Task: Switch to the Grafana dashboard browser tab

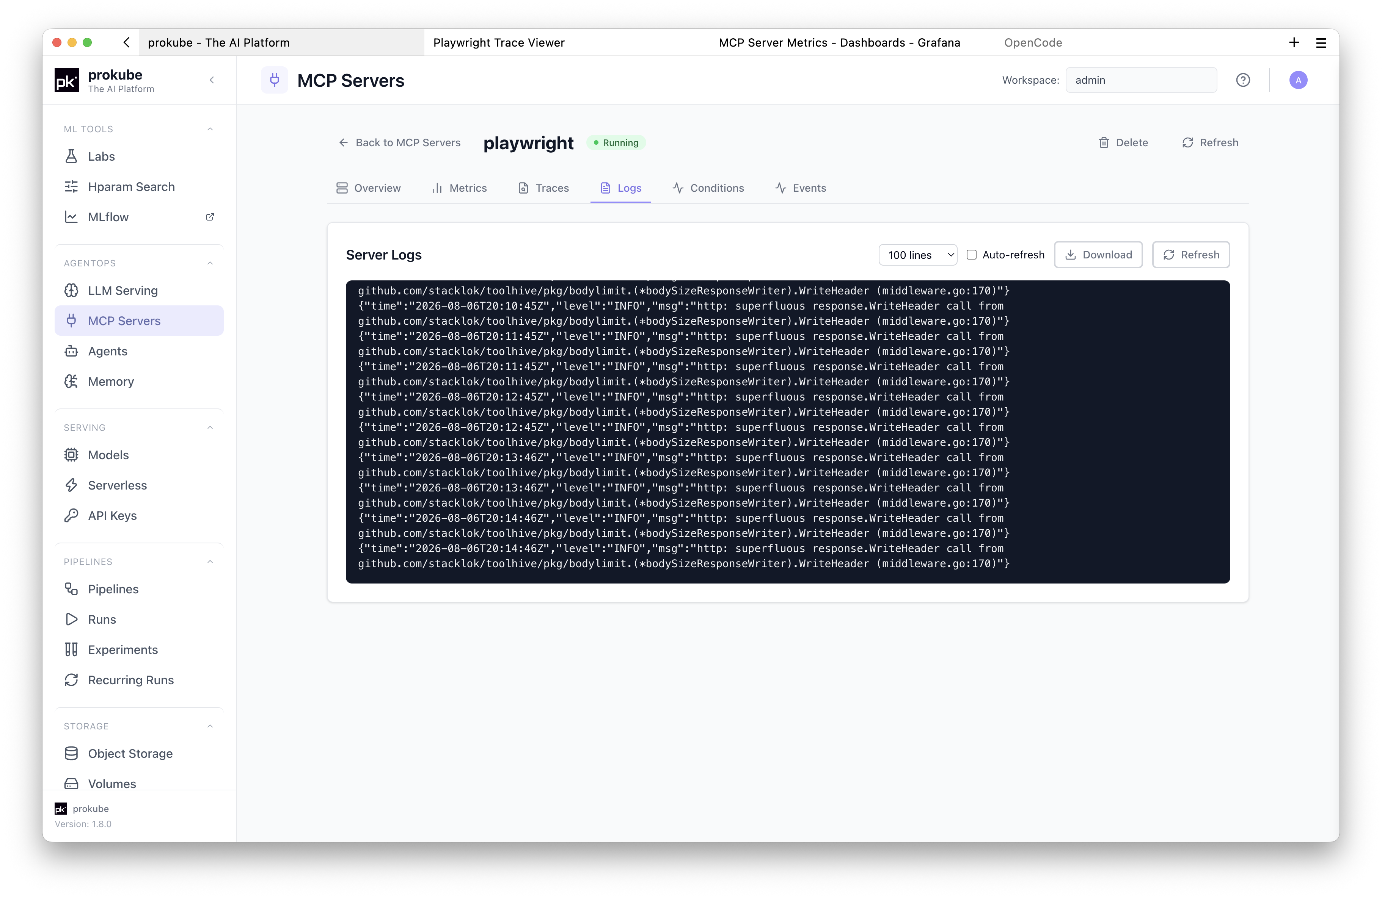Action: point(839,42)
